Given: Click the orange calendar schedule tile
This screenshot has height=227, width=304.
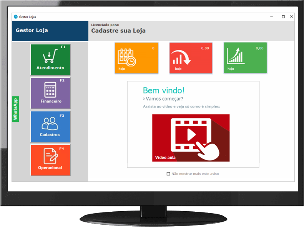Looking at the screenshot, I should click(x=136, y=58).
